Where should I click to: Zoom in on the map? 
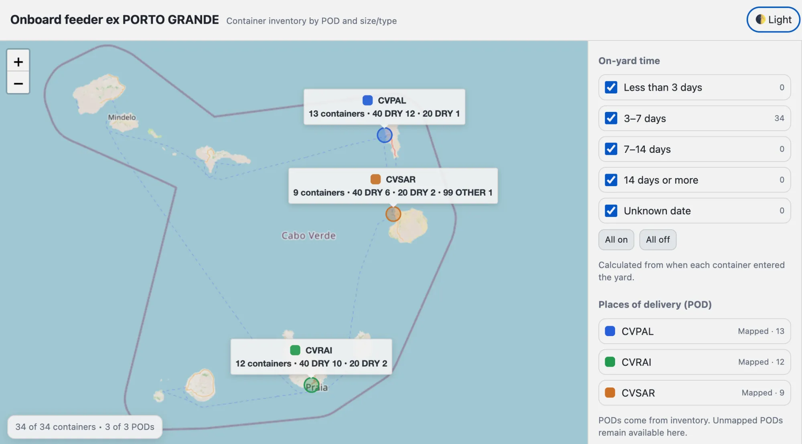18,61
